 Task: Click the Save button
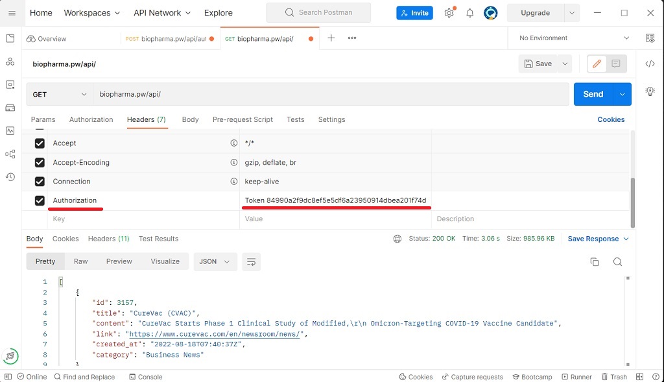point(538,64)
